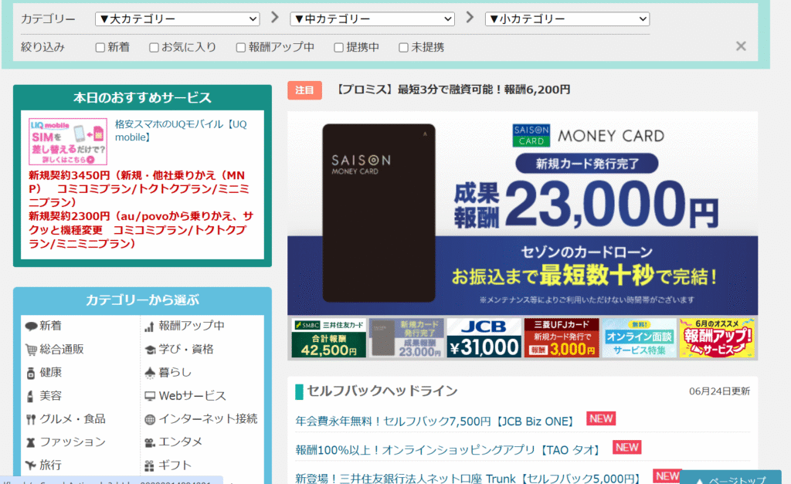The width and height of the screenshot is (791, 484).
Task: Select the 三菱UFJカード 3,000円 thumbnail
Action: point(562,338)
